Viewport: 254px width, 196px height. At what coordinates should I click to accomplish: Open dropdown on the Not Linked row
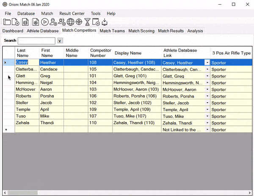coord(207,130)
